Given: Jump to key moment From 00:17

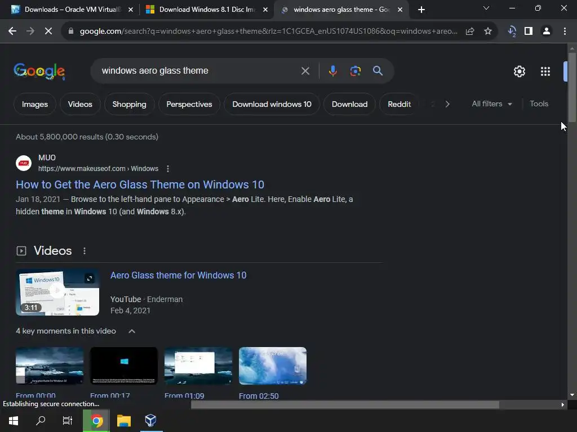Looking at the screenshot, I should coord(123,366).
